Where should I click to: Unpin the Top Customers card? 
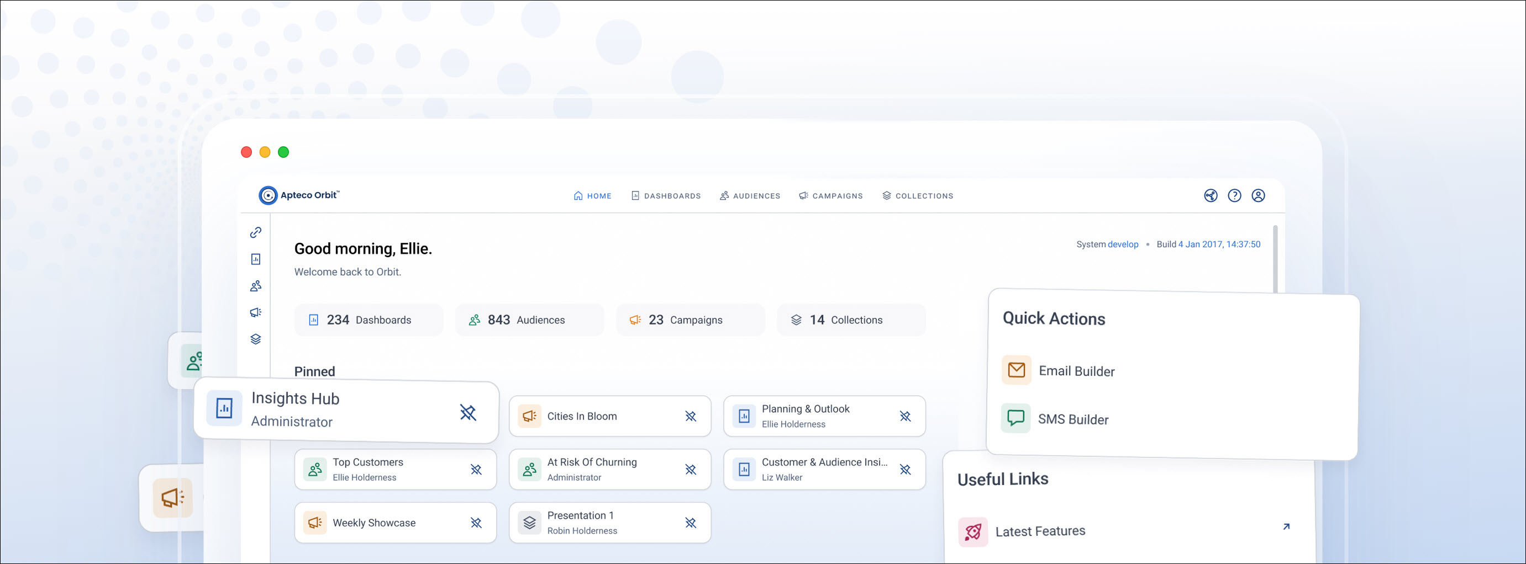click(x=476, y=470)
